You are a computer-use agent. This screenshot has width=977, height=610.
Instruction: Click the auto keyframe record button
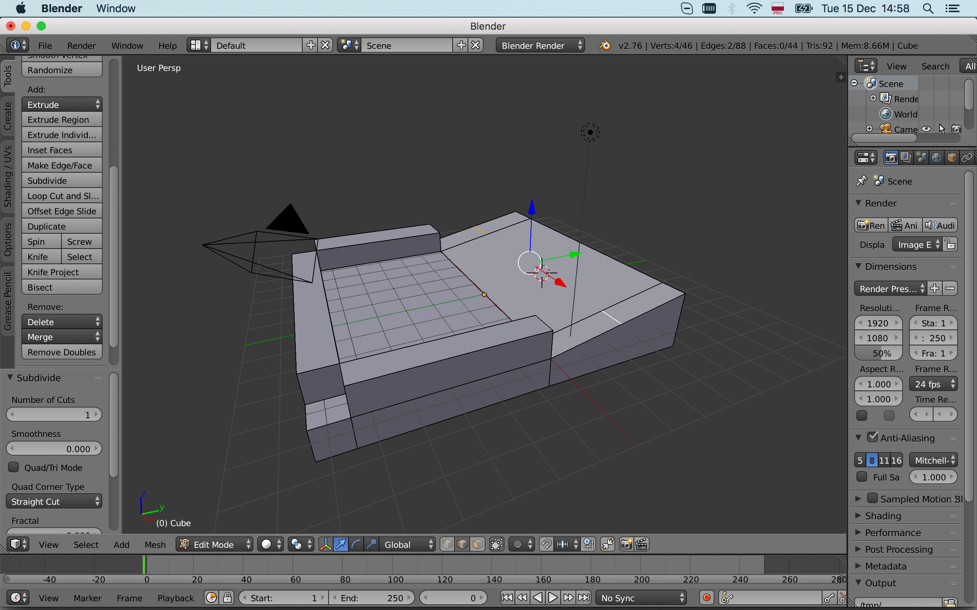click(x=706, y=597)
